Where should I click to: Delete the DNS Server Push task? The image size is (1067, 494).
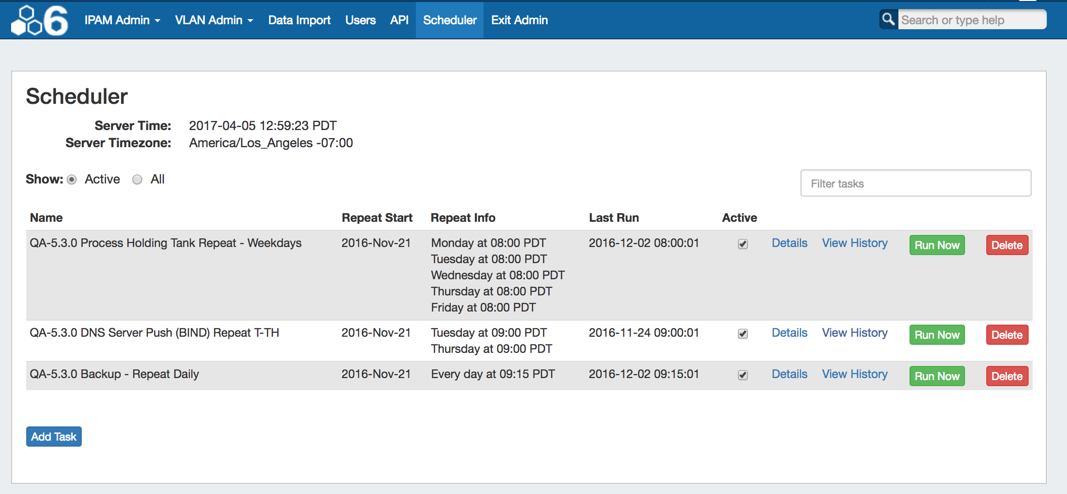[1006, 335]
